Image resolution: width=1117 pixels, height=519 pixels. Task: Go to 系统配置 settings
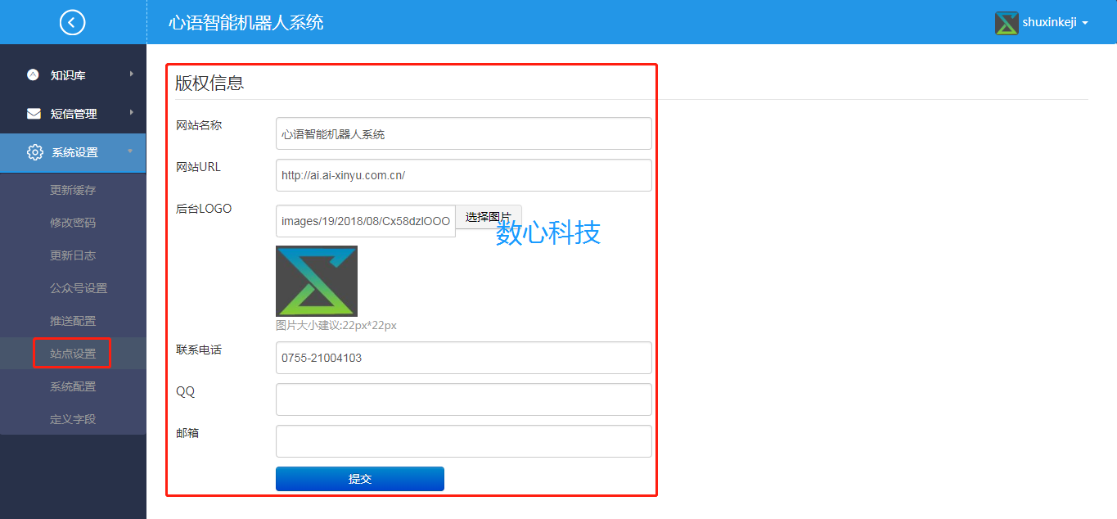tap(72, 386)
